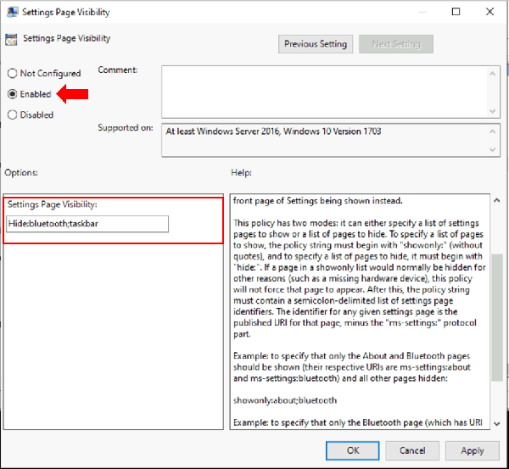Apply the policy settings
The image size is (509, 469).
click(x=473, y=450)
